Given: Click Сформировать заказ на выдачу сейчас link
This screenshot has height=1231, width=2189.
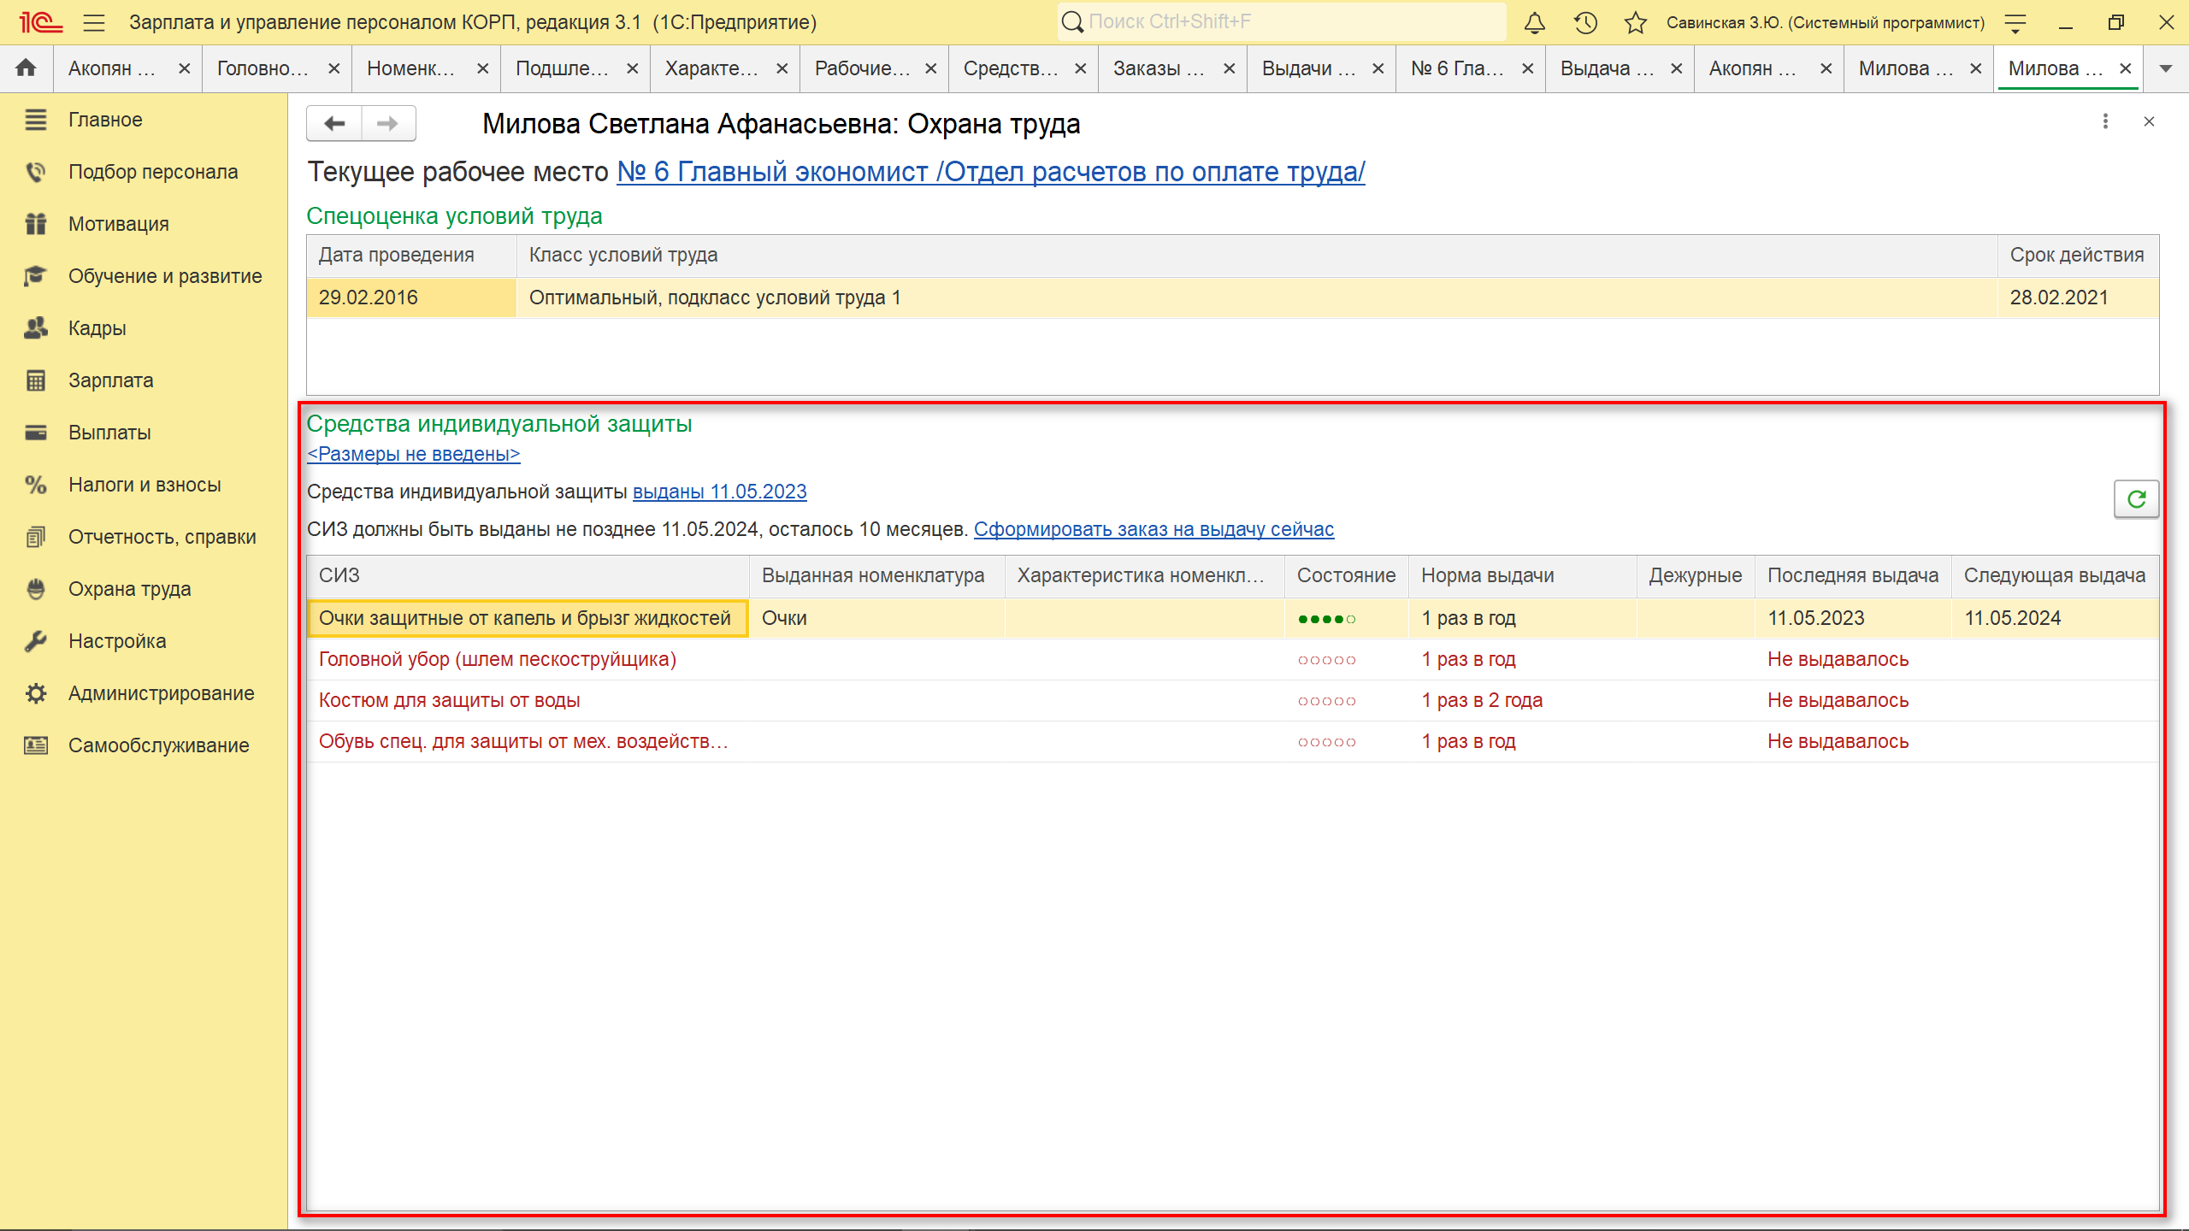Looking at the screenshot, I should (x=1154, y=529).
